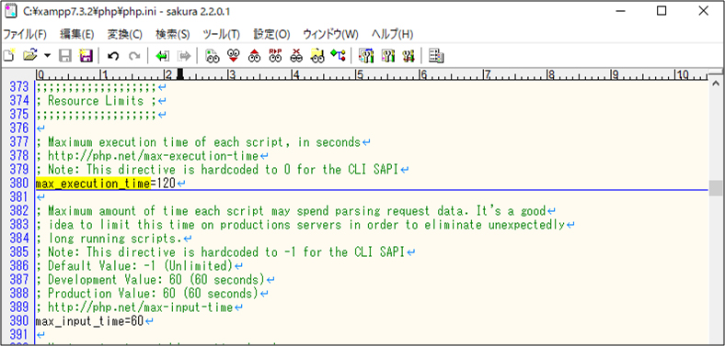Viewport: 725px width, 346px height.
Task: Click the semicolon row on line 375
Action: click(x=97, y=115)
